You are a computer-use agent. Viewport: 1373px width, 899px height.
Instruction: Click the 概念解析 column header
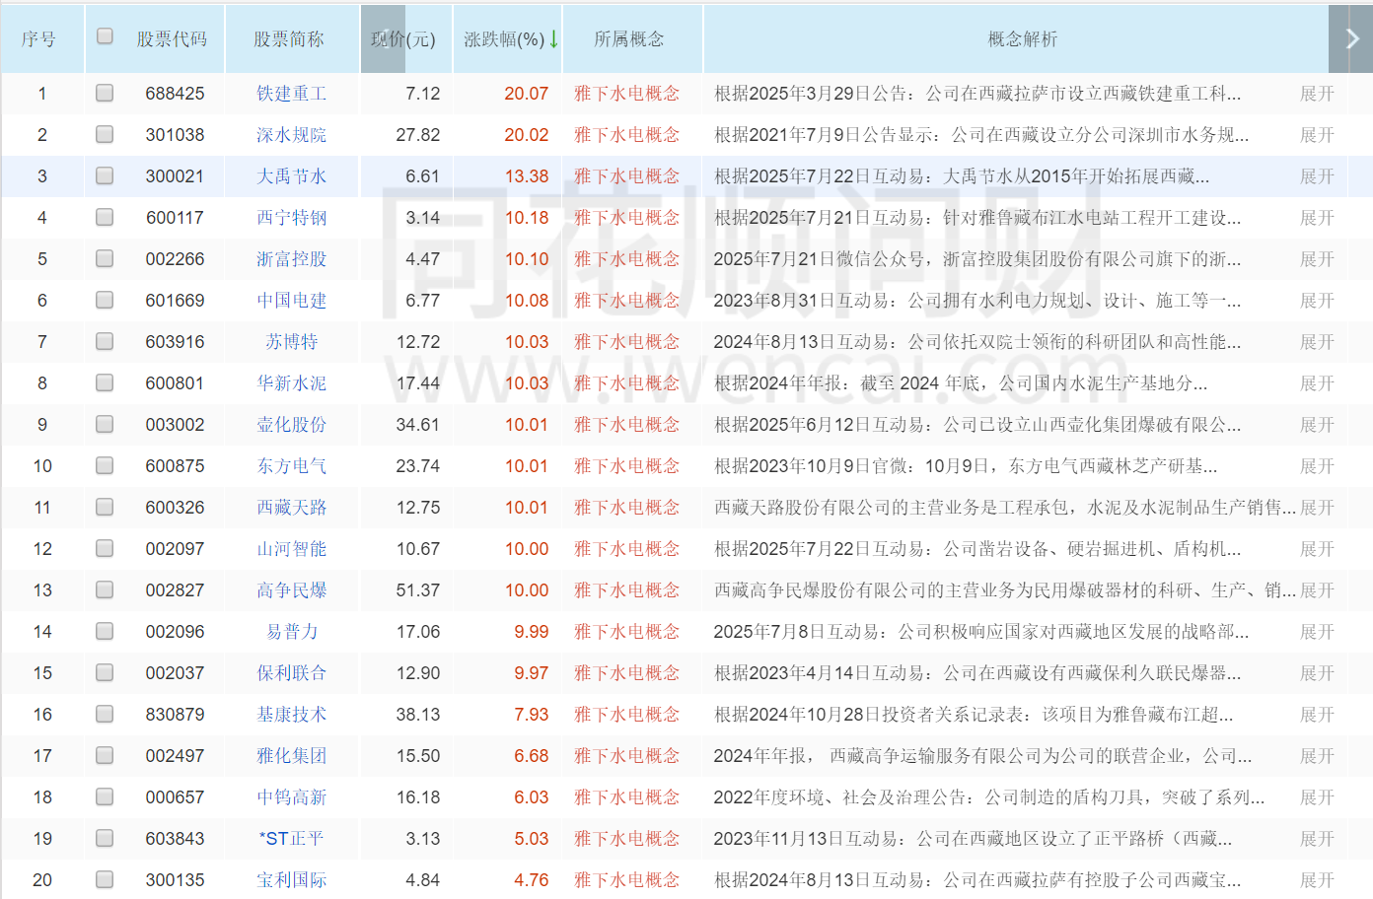click(1023, 39)
